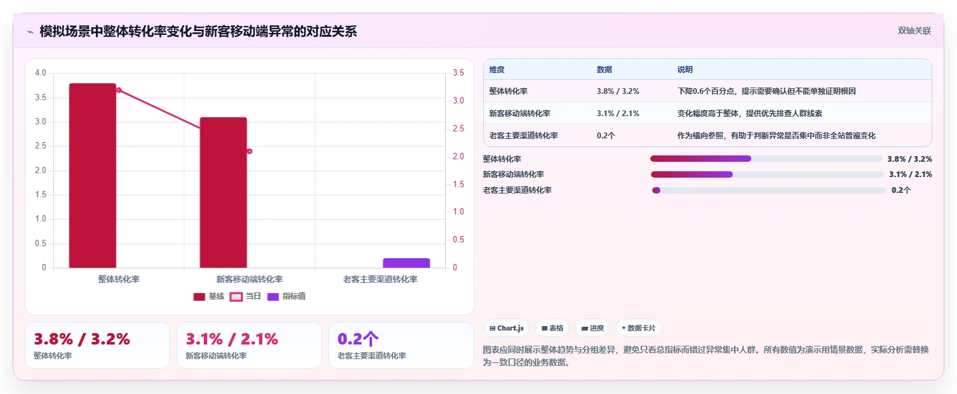The height and width of the screenshot is (394, 957).
Task: Toggle the 当日 legend item
Action: click(246, 296)
